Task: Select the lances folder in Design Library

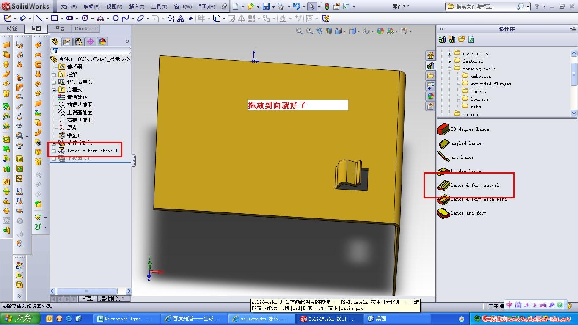Action: pyautogui.click(x=474, y=91)
